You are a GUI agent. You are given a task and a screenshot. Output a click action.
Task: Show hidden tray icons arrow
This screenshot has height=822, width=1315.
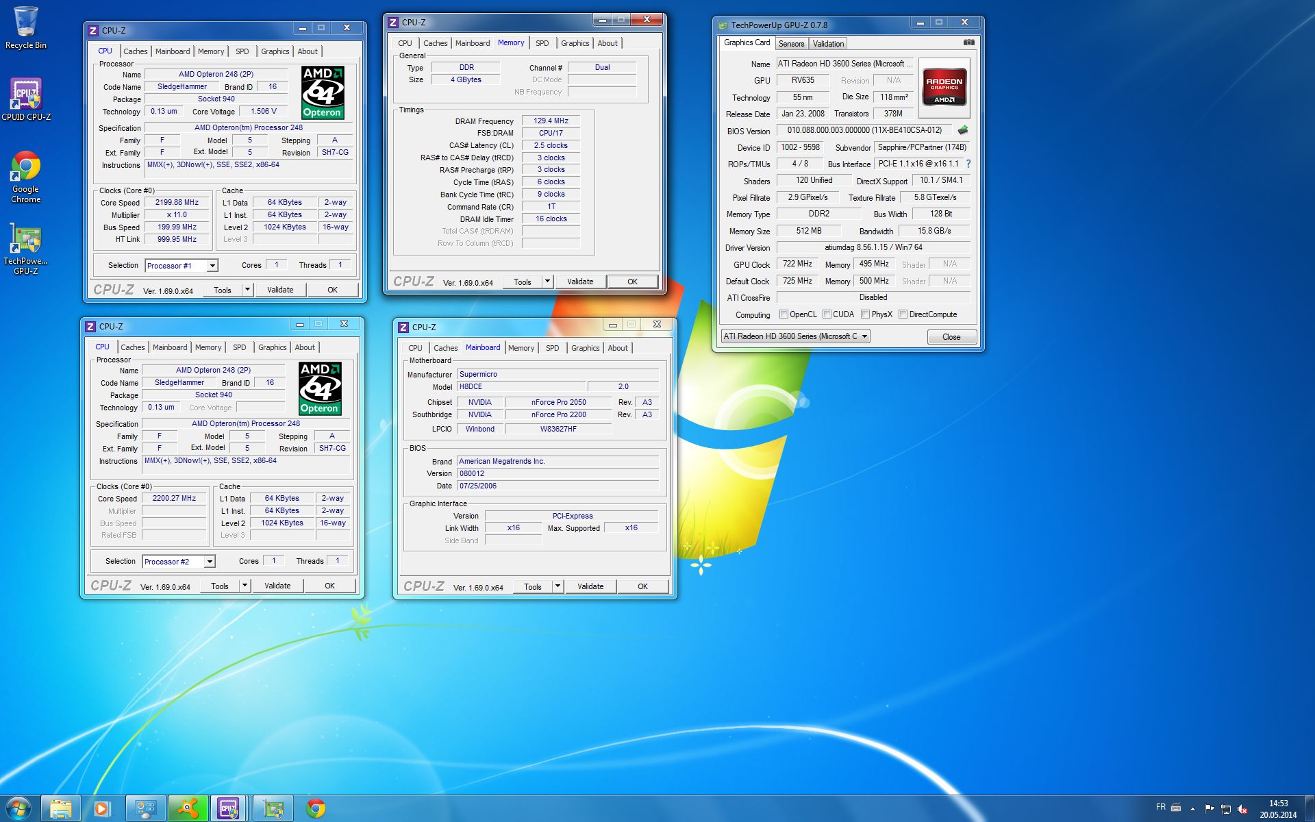[x=1192, y=809]
